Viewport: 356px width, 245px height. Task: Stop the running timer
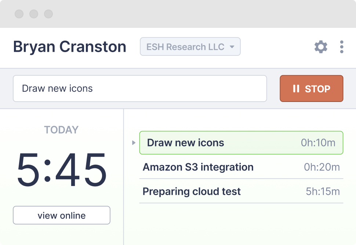click(x=311, y=89)
